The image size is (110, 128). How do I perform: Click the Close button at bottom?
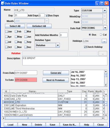(101, 125)
